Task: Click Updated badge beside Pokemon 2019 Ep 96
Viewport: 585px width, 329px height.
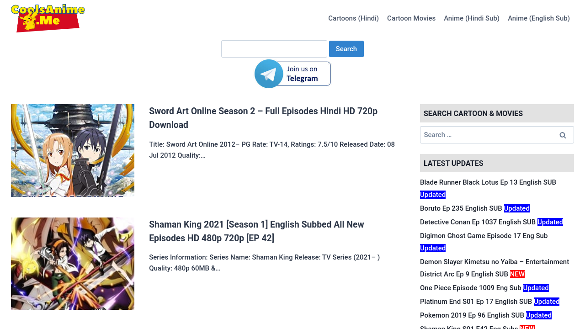Action: (539, 315)
